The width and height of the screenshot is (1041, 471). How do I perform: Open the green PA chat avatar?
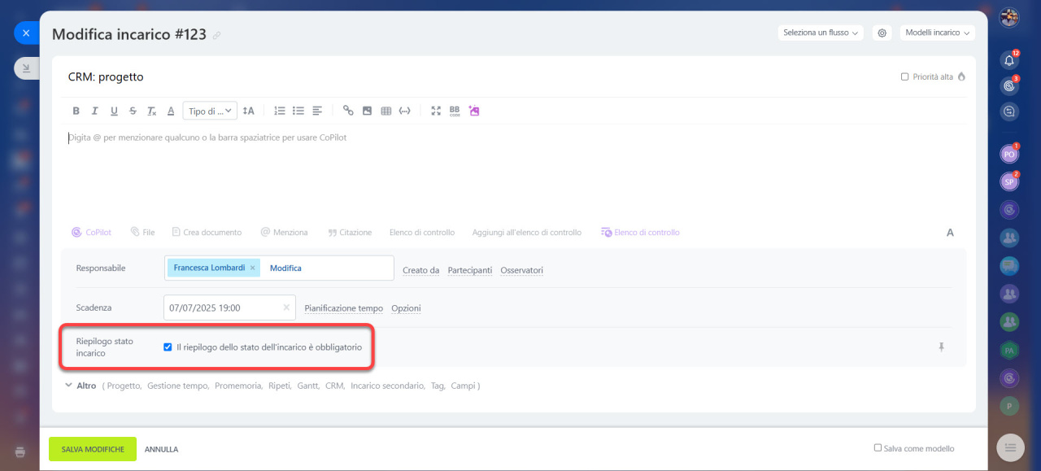coord(1009,350)
